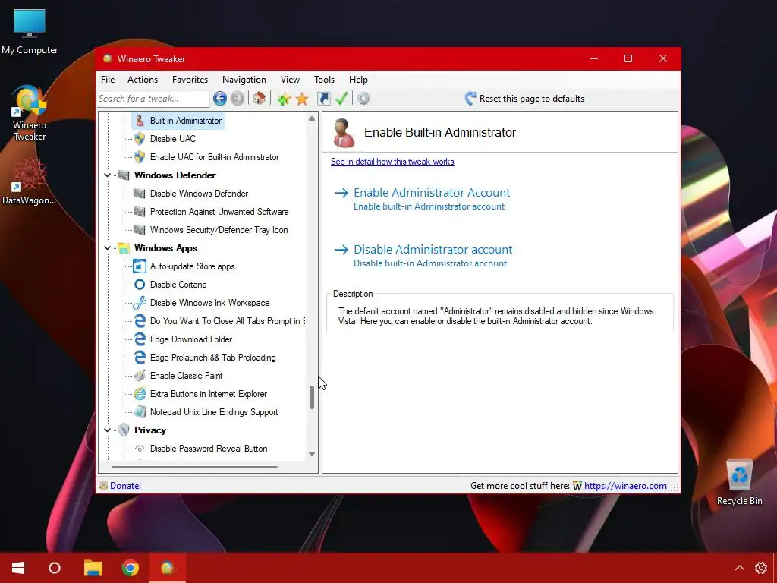Open taskbar settings gear in system tray

pyautogui.click(x=760, y=568)
